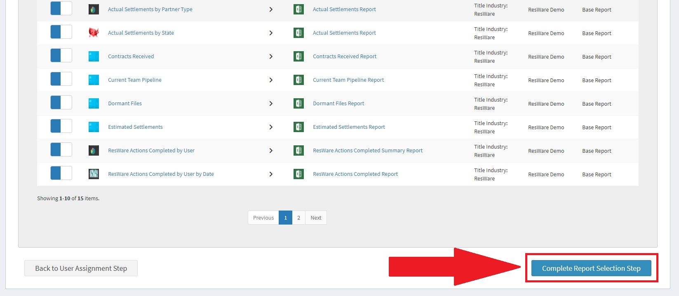Screen dimensions: 679x296
Task: Click the Contracts Received blue thumbnail icon
Action: [94, 56]
